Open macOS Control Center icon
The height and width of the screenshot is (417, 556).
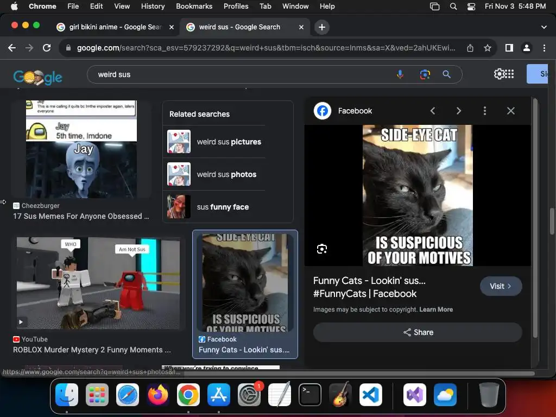pyautogui.click(x=471, y=7)
